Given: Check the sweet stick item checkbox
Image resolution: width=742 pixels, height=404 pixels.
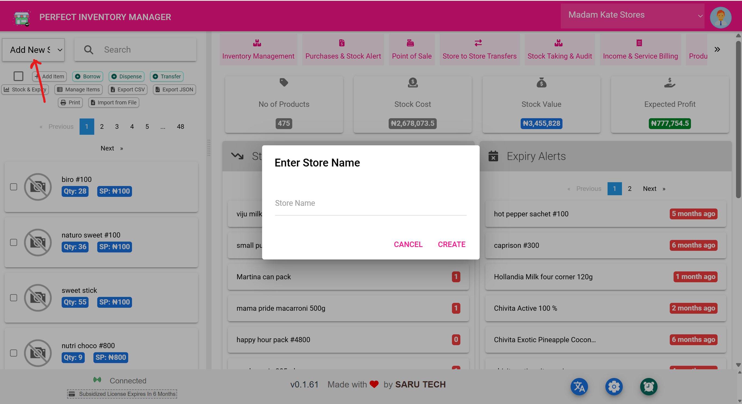Looking at the screenshot, I should pos(14,298).
